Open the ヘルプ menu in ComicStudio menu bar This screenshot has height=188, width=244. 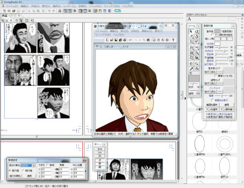tap(128, 6)
